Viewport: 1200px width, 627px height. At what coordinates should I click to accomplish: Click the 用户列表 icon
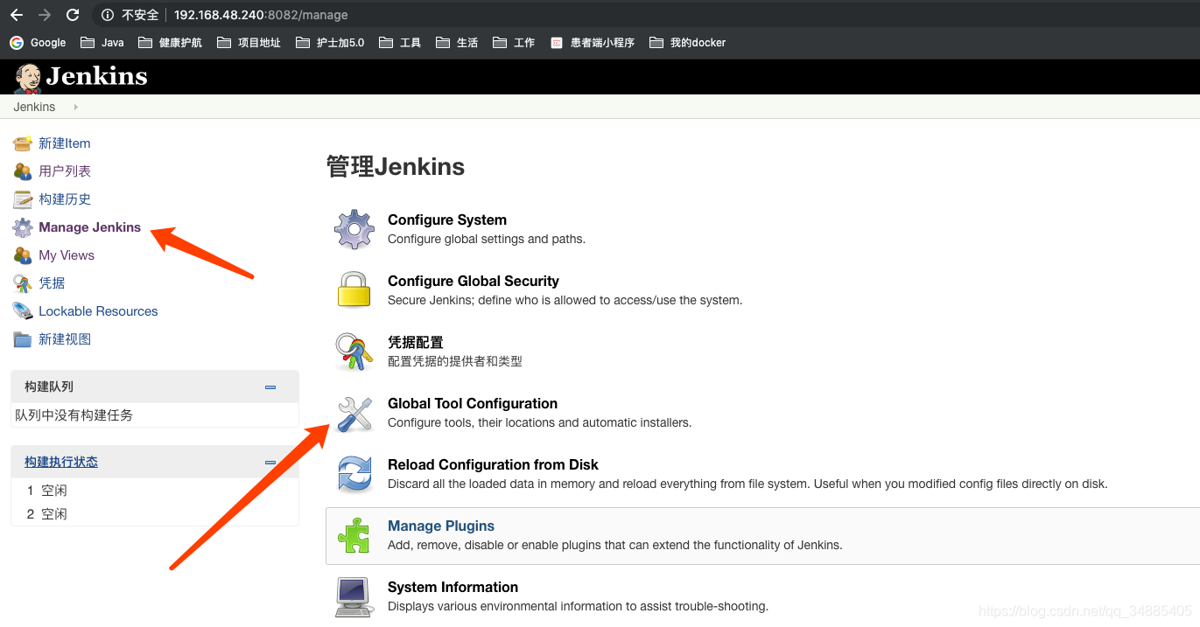(x=23, y=171)
